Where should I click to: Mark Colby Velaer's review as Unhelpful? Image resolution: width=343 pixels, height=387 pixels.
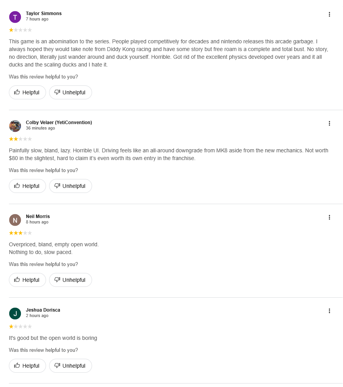click(70, 186)
